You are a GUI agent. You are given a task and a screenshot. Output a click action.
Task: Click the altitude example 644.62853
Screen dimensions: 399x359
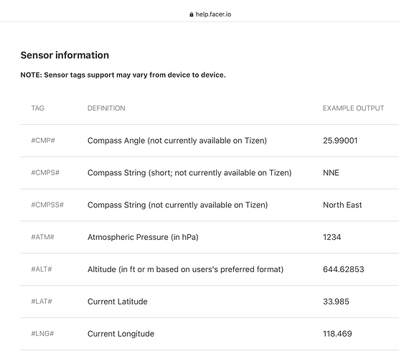344,269
